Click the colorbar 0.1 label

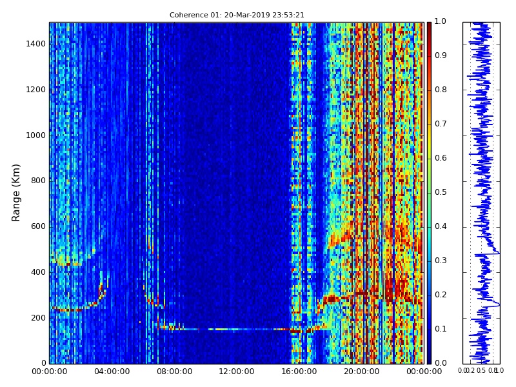click(x=441, y=329)
